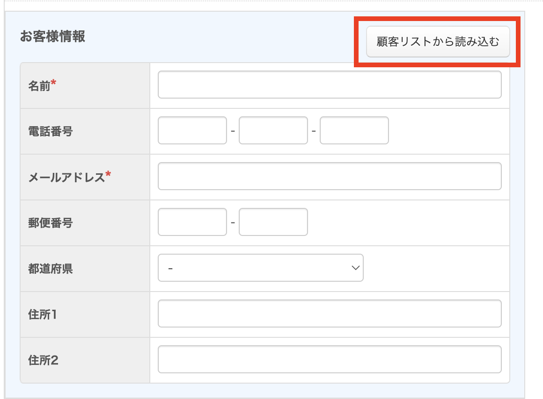Select the middle 電話番号 box
543x399 pixels.
[x=273, y=130]
